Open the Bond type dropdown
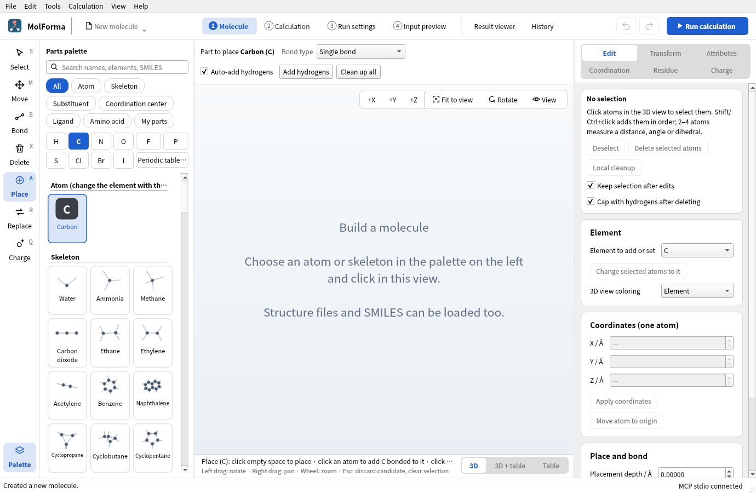 pyautogui.click(x=361, y=51)
